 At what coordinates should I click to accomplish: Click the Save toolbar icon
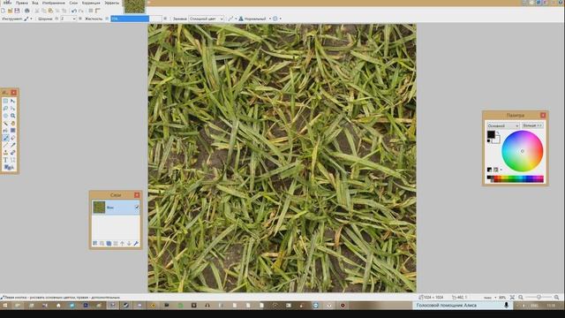point(17,11)
